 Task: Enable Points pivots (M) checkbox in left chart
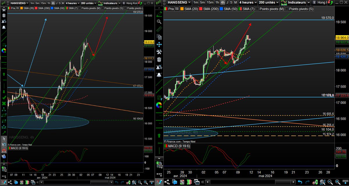pyautogui.click(x=80, y=8)
